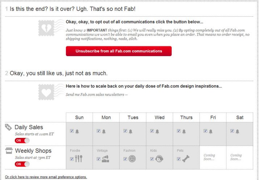Viewport: 259px width, 180px height.
Task: Click the Kids shop icon
Action: (159, 159)
